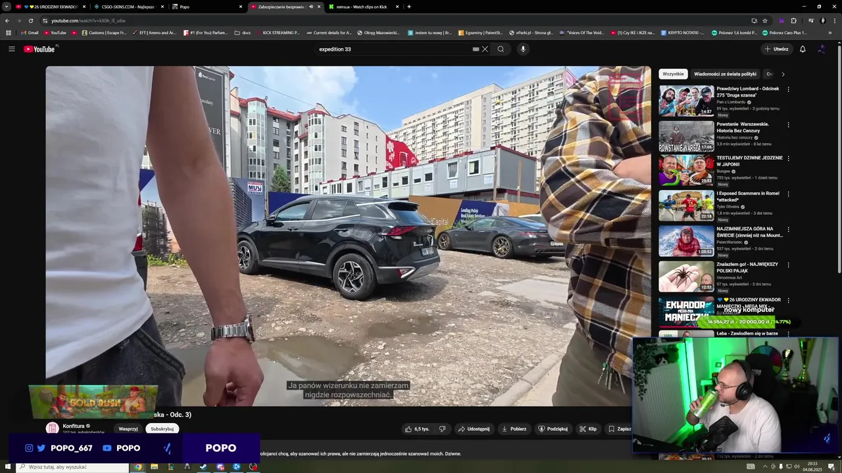Click the Klip clip button
842x473 pixels.
point(588,429)
